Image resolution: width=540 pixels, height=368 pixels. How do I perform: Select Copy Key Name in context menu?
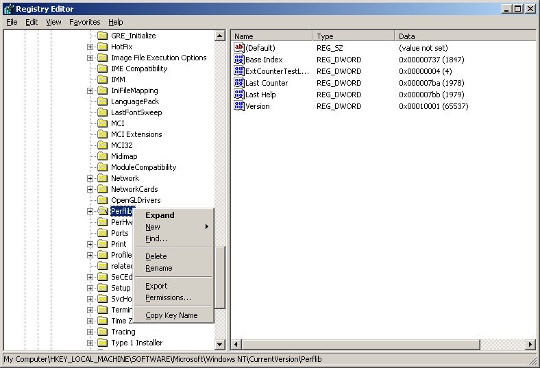click(171, 315)
